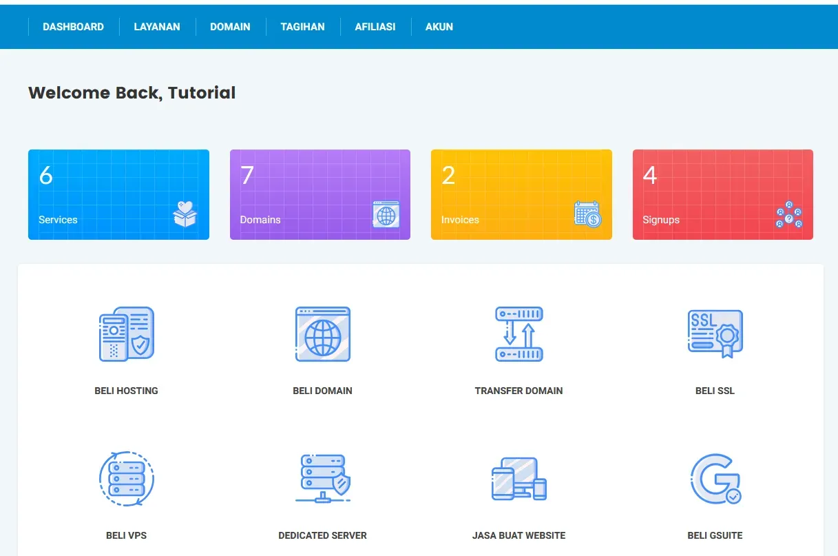Click the Beli Domain globe icon

pyautogui.click(x=323, y=334)
